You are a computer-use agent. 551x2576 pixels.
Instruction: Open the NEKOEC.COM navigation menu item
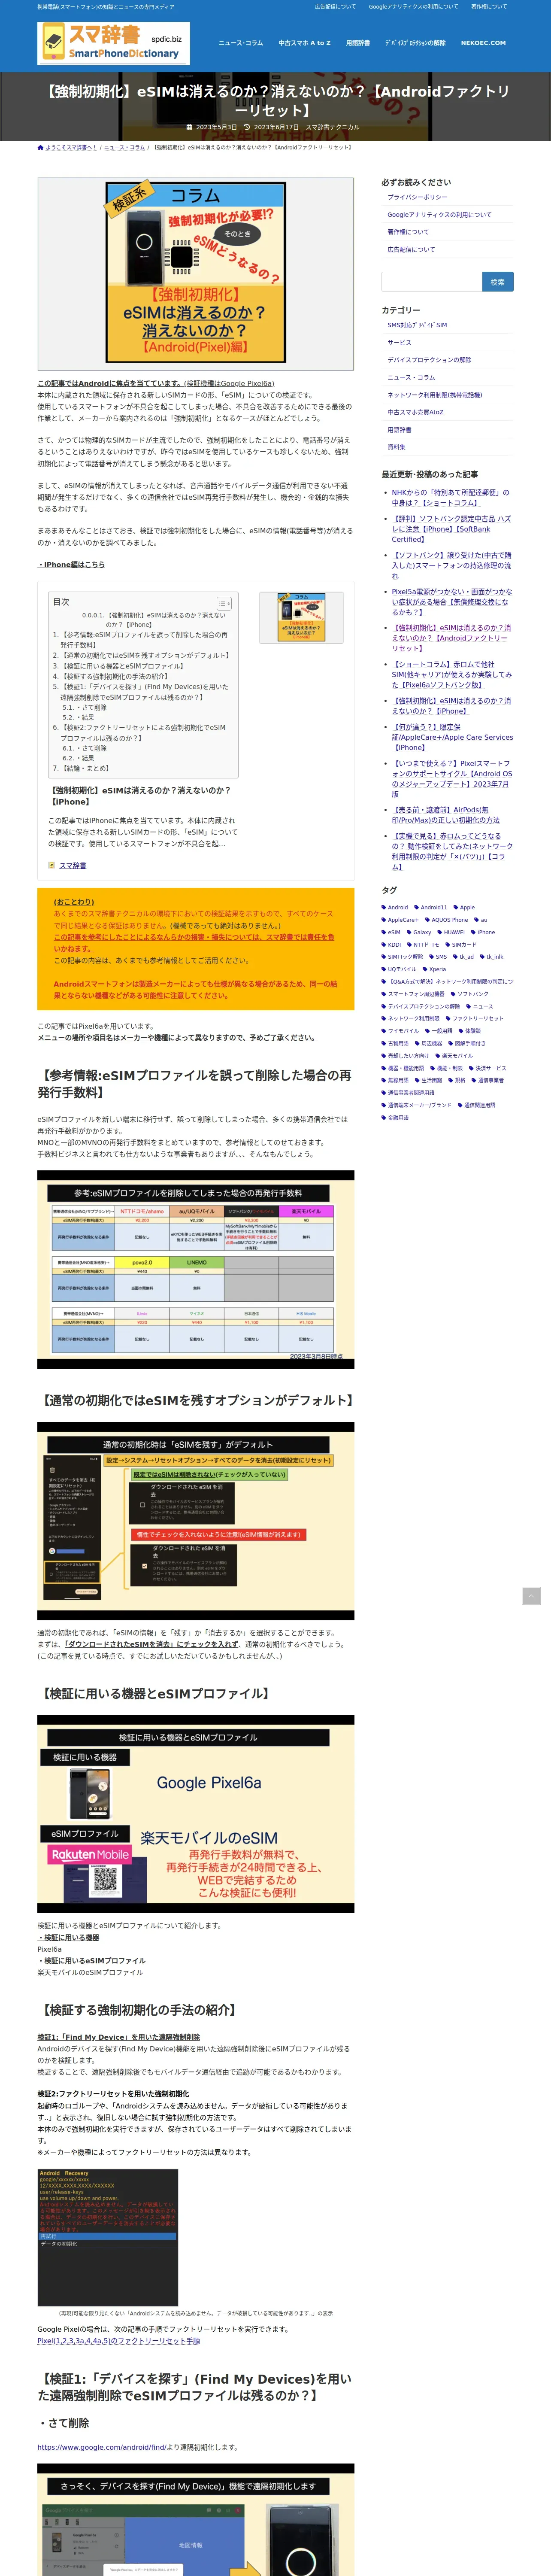click(x=483, y=43)
